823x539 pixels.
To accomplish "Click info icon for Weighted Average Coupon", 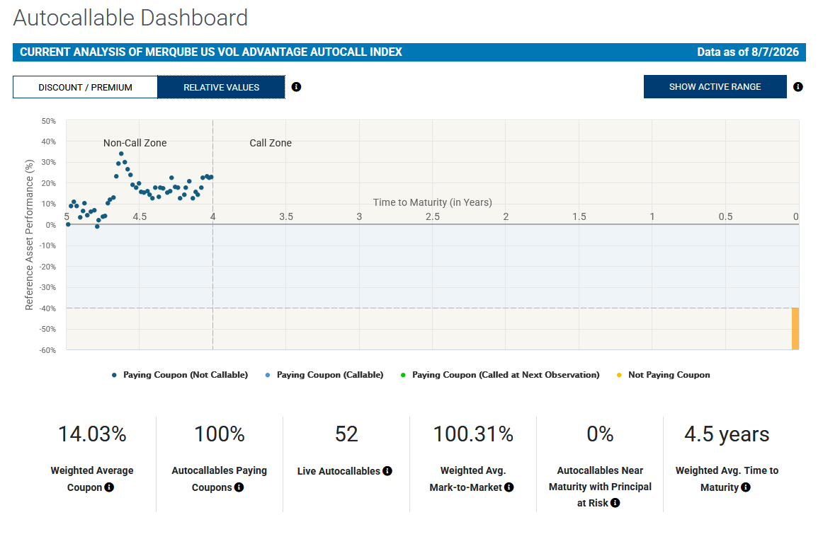I will 109,487.
